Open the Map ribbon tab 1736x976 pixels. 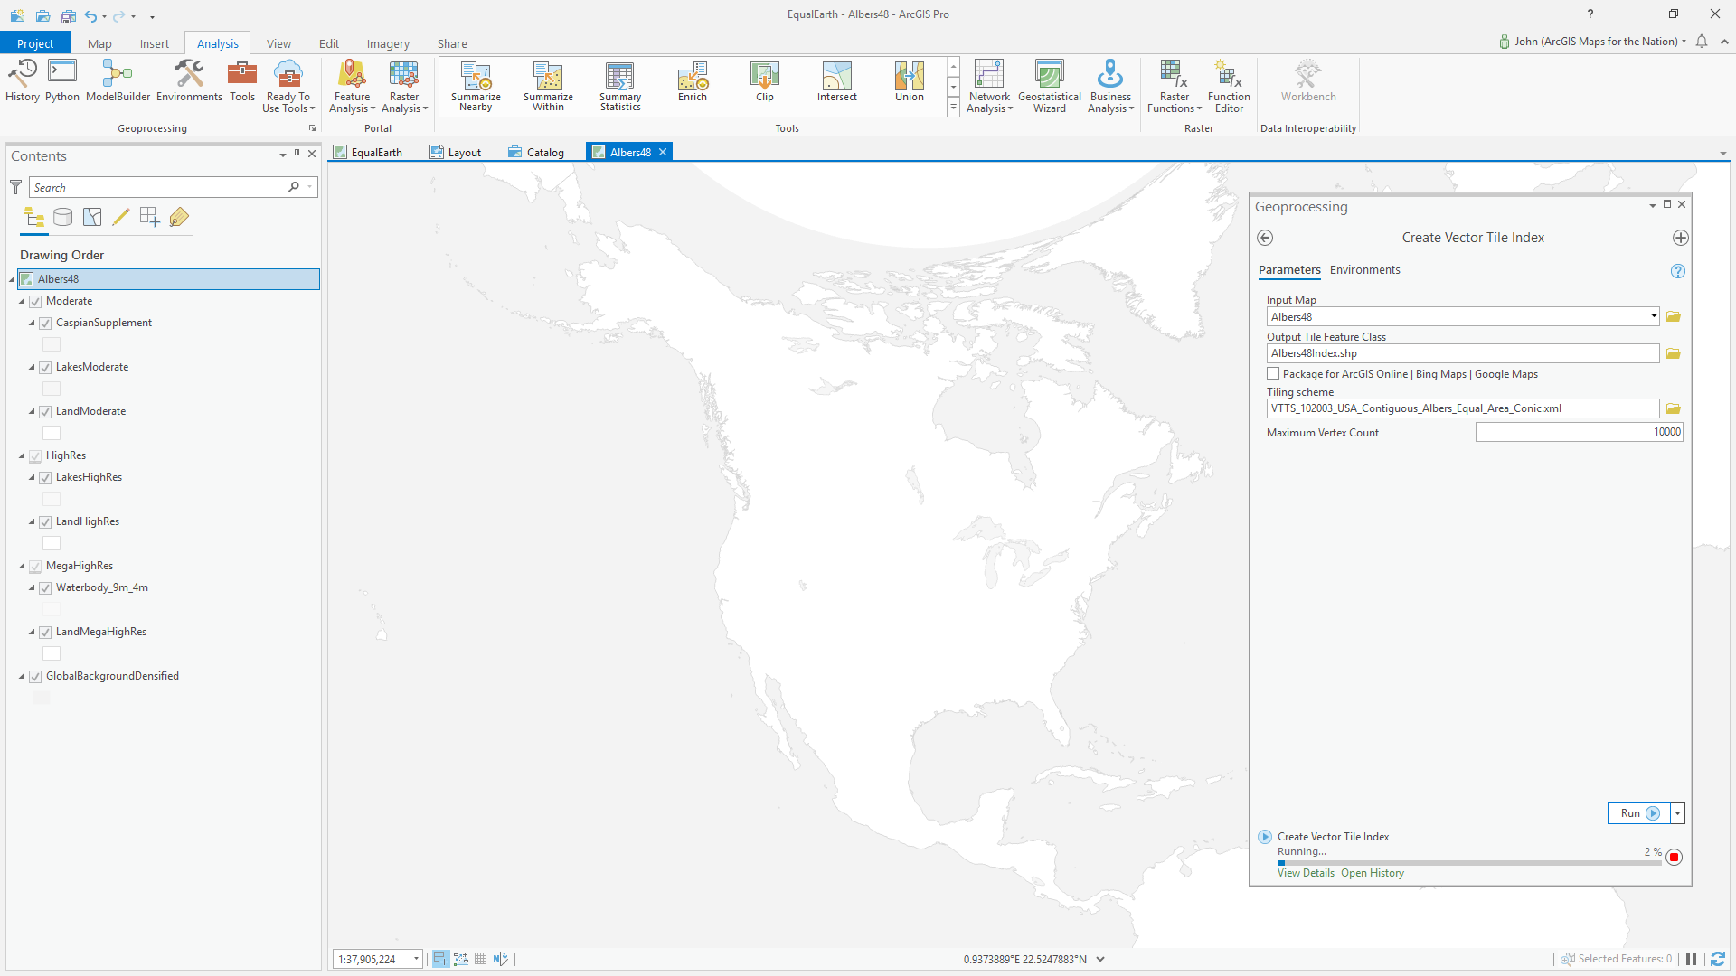99,43
